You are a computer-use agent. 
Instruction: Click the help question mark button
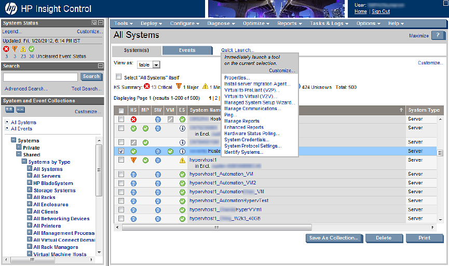(x=439, y=35)
